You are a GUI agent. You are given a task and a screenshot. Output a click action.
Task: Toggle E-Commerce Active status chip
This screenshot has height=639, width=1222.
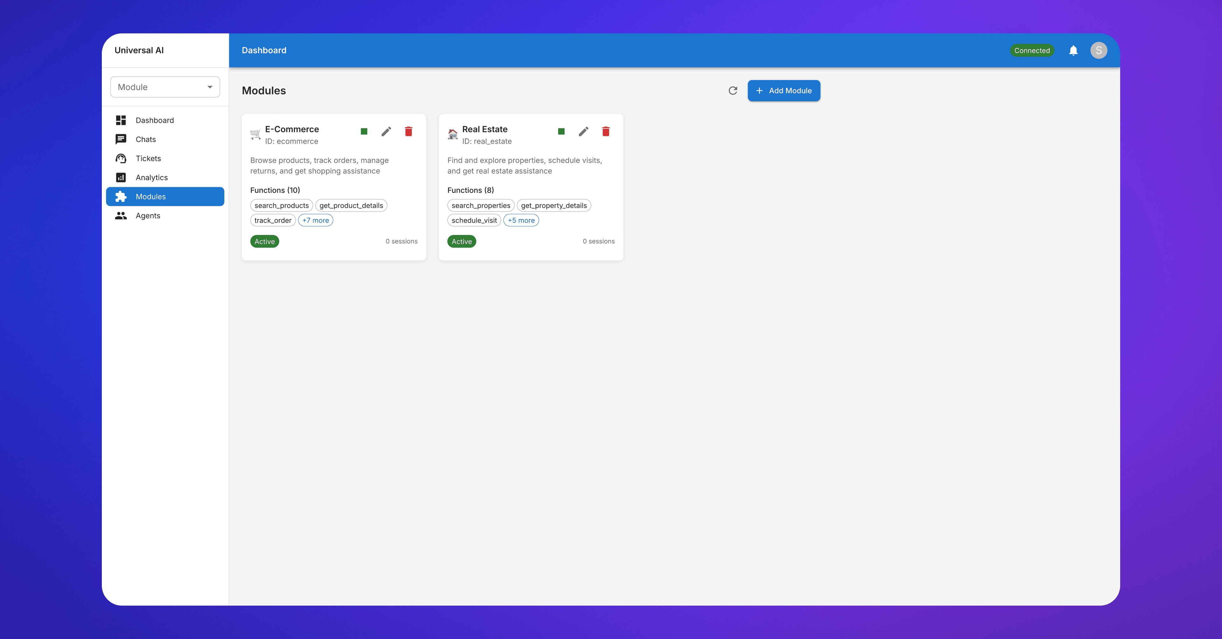[x=264, y=241]
